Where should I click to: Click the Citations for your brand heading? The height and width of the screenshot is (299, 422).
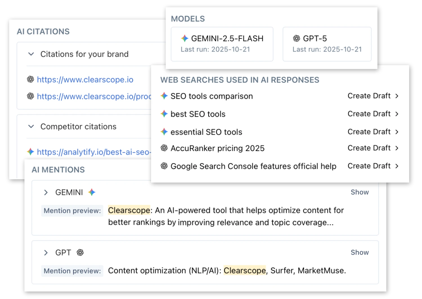coord(84,54)
